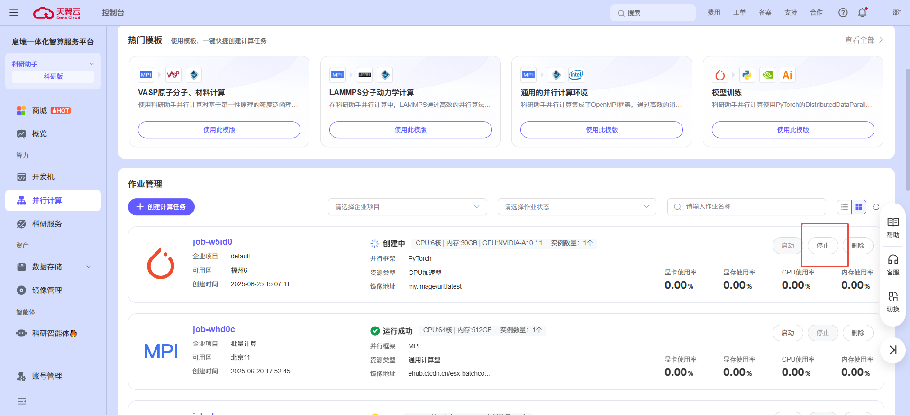Click the 开发机 icon in sidebar
The image size is (910, 416).
[21, 177]
